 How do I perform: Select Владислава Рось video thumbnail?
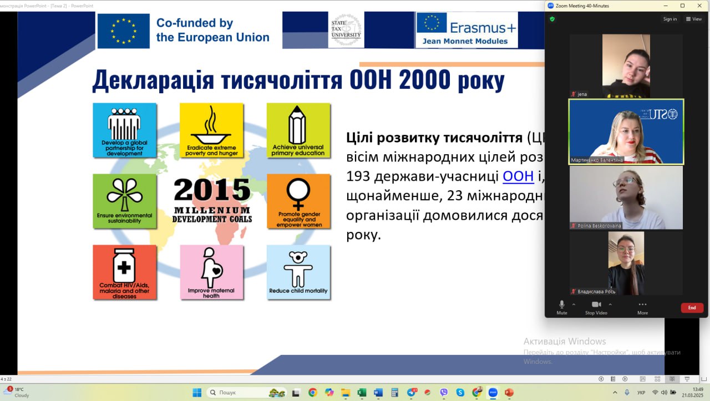point(626,263)
